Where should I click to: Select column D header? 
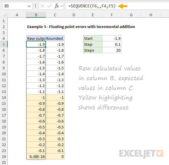pyautogui.click(x=74, y=15)
